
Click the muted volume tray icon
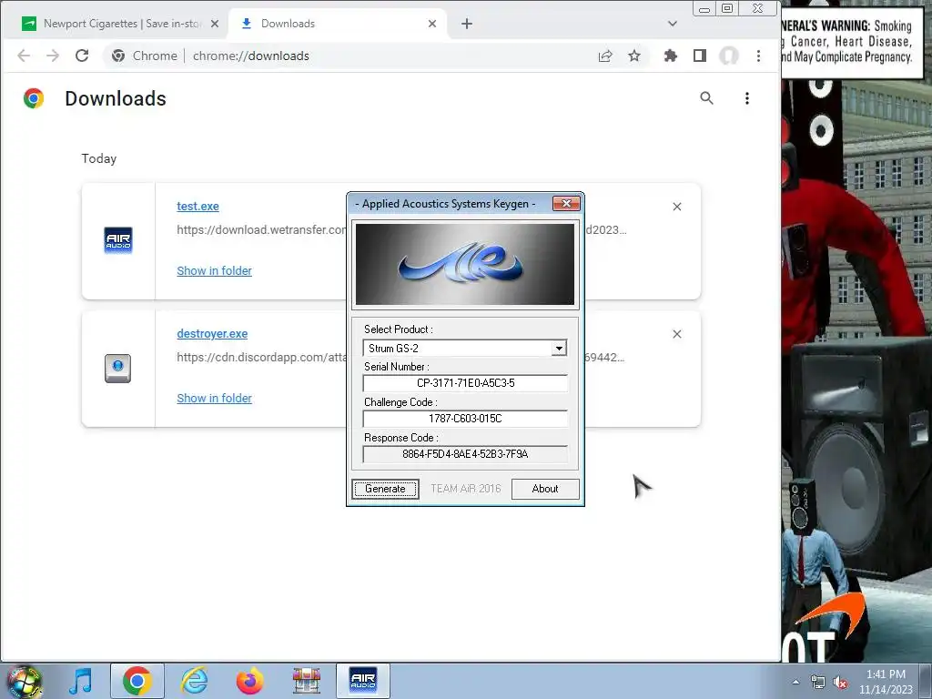[x=840, y=683]
